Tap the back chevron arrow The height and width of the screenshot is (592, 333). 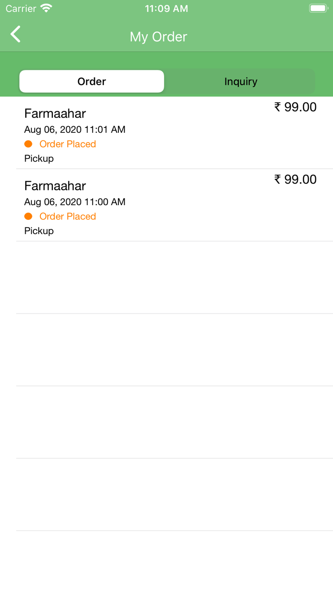point(15,34)
